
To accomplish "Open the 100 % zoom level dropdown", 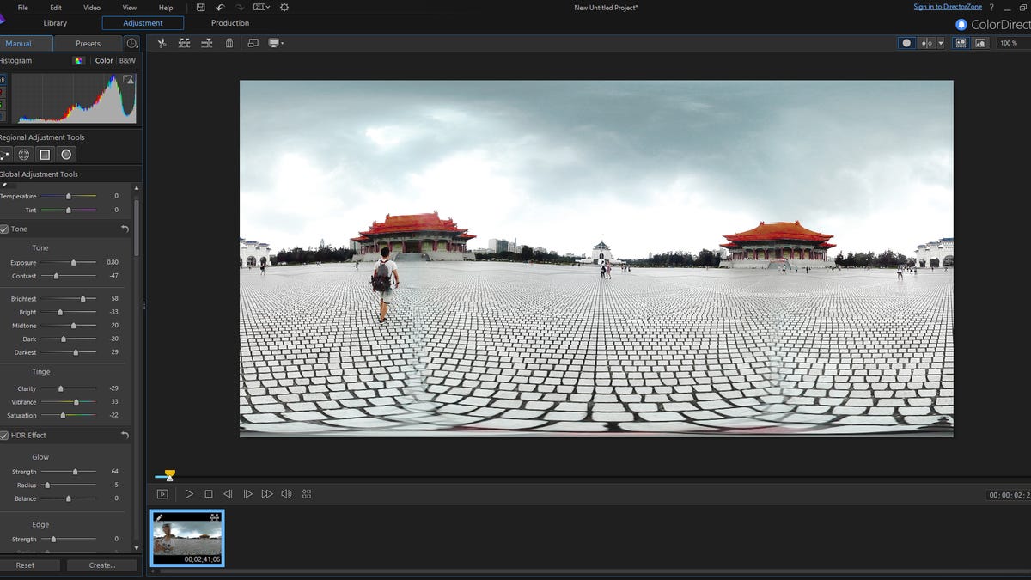I will tap(1009, 43).
